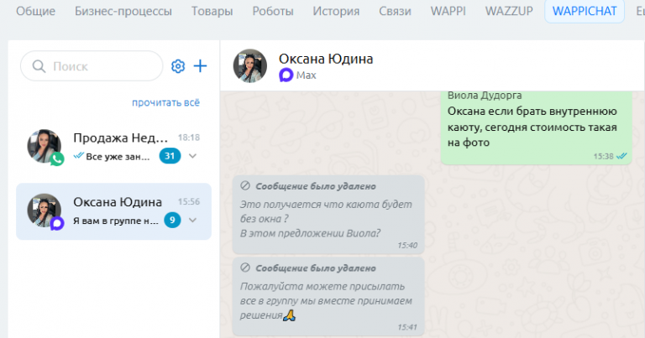This screenshot has height=338, width=645.
Task: Click WhatsApp badge on Продажа Нед chat avatar
Action: click(x=57, y=159)
